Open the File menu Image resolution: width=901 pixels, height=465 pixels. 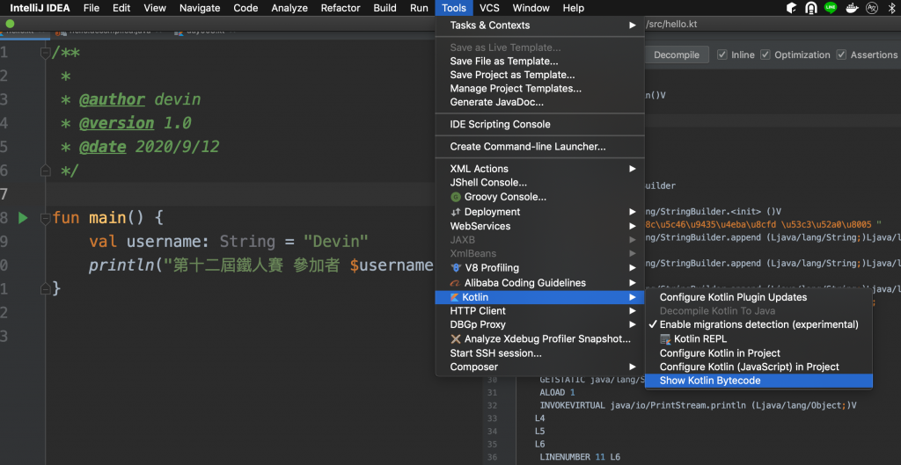coord(92,8)
